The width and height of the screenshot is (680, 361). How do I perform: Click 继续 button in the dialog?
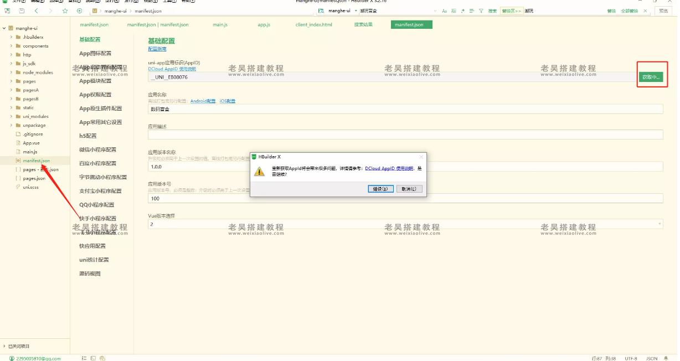tap(380, 189)
